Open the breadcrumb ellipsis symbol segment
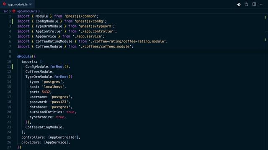Image resolution: width=268 pixels, height=150 pixels. click(42, 11)
